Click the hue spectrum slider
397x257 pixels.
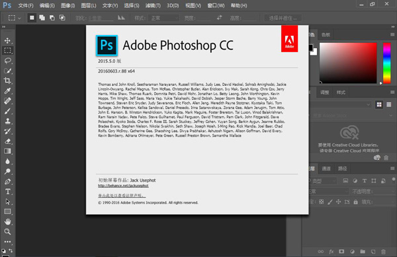(x=386, y=63)
